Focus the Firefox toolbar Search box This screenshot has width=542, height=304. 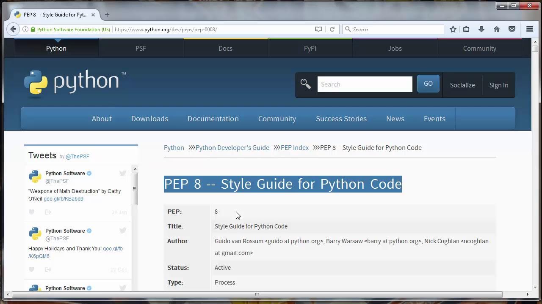393,29
